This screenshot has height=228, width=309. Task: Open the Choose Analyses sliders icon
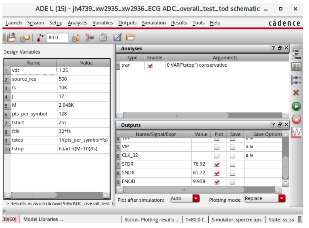pos(296,67)
